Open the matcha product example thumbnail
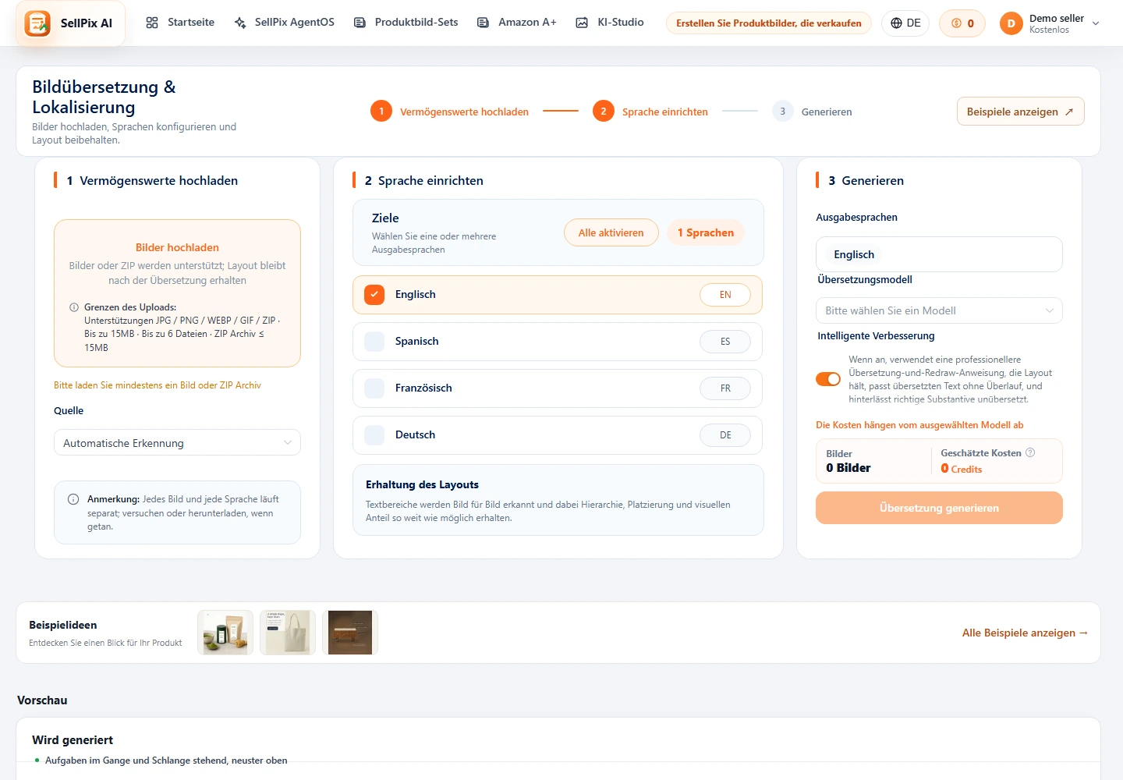Viewport: 1123px width, 780px height. [225, 633]
